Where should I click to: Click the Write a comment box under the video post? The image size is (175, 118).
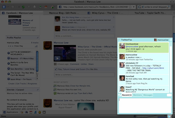click(85, 75)
